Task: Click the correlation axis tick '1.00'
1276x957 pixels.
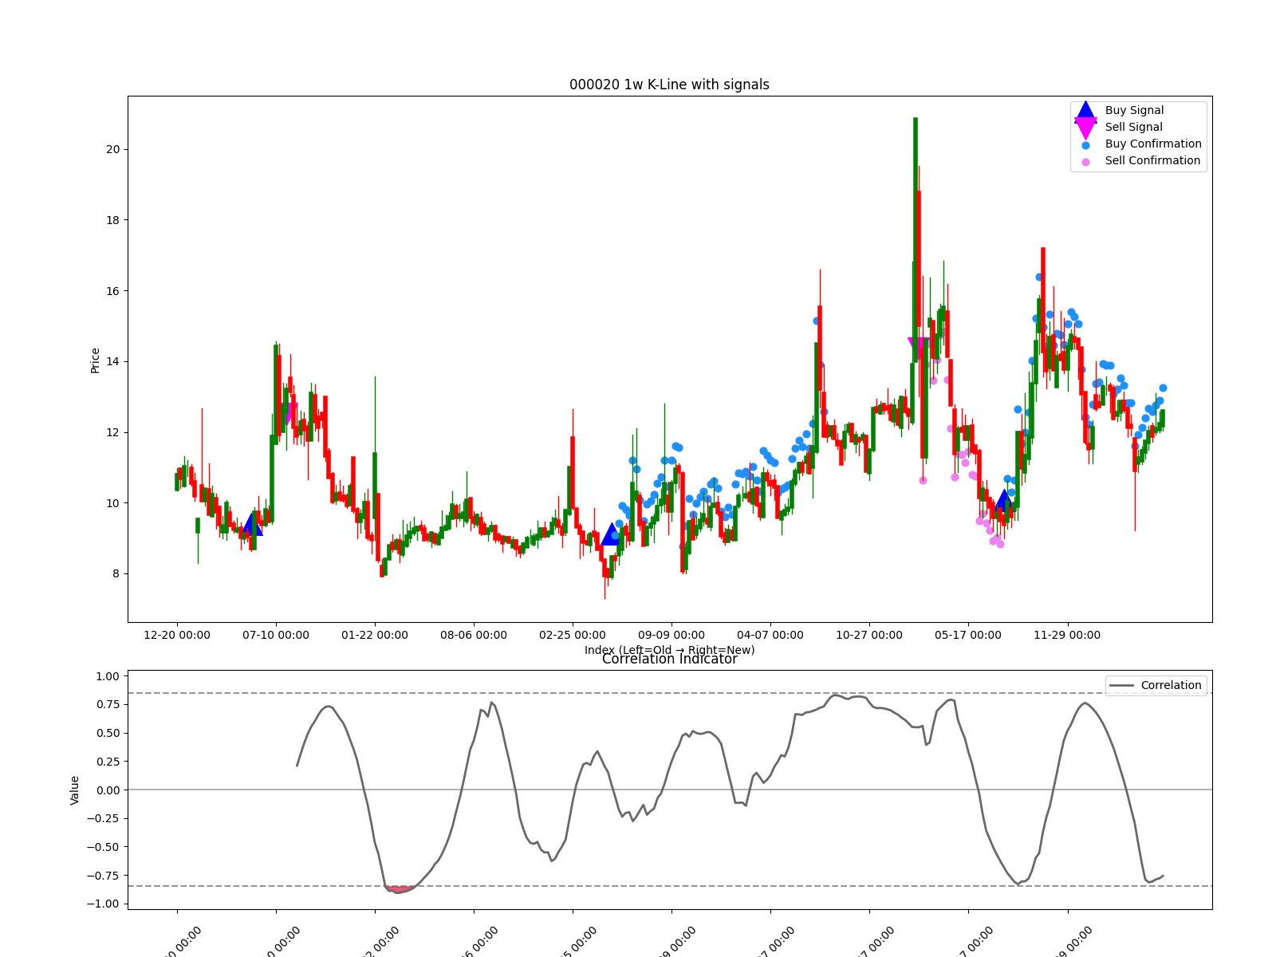Action: click(x=107, y=676)
